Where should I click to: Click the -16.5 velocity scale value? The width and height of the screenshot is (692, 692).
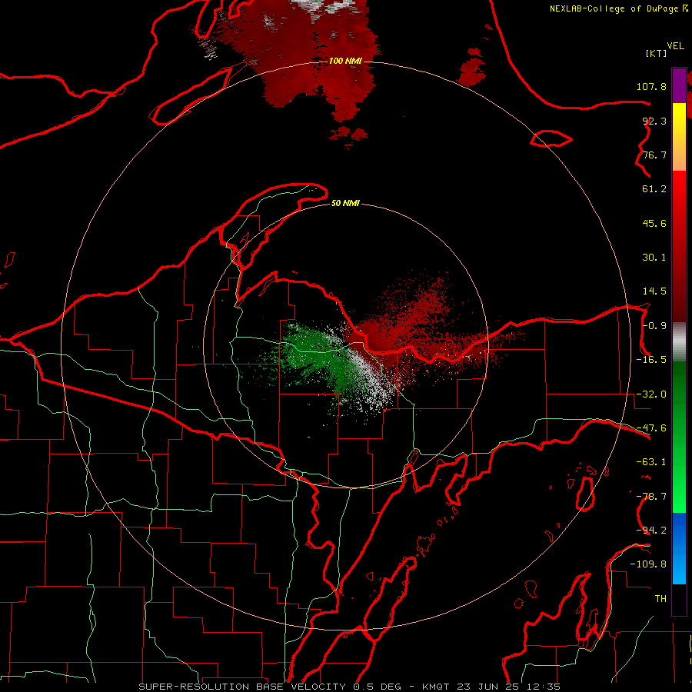pos(651,360)
